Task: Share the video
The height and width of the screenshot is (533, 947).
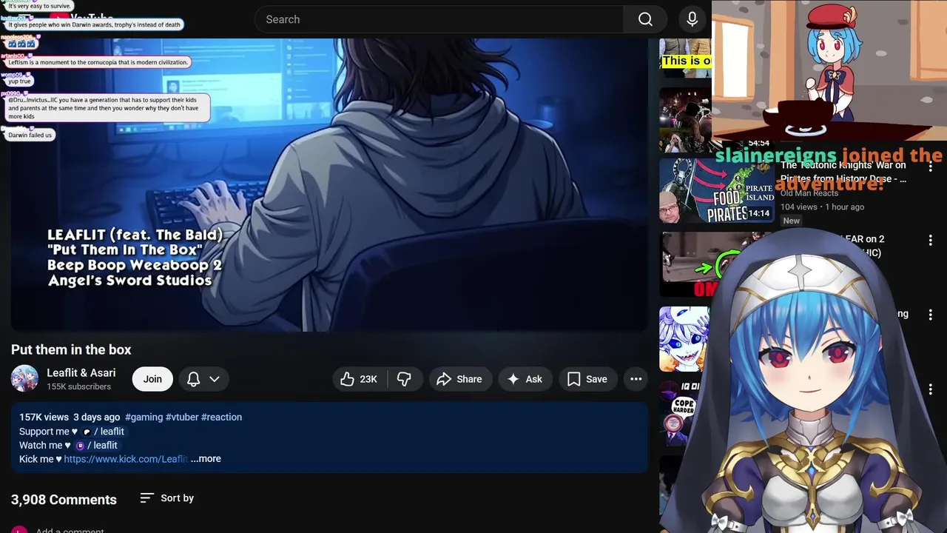Action: tap(459, 379)
